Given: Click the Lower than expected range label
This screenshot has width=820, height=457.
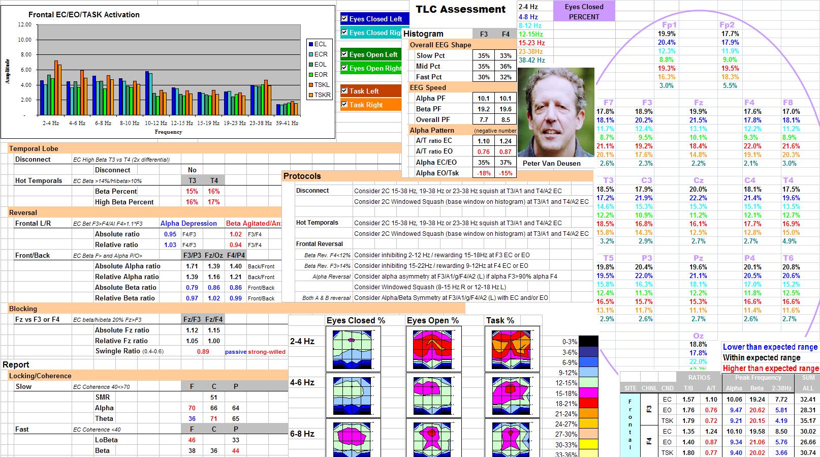Looking at the screenshot, I should (x=770, y=347).
